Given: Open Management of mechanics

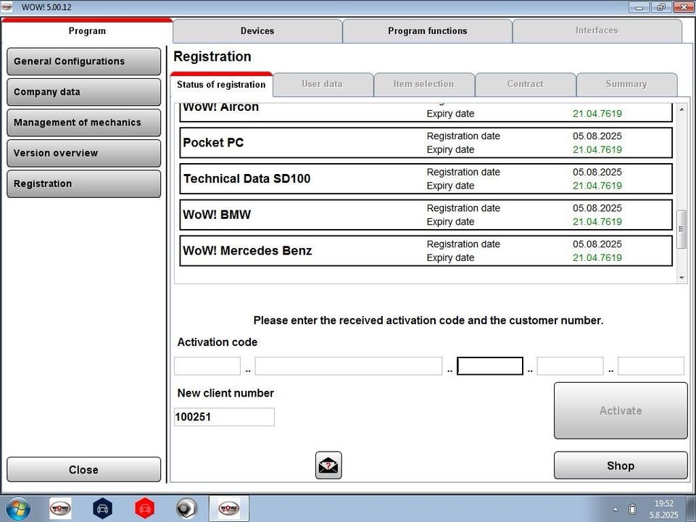Looking at the screenshot, I should [x=83, y=123].
